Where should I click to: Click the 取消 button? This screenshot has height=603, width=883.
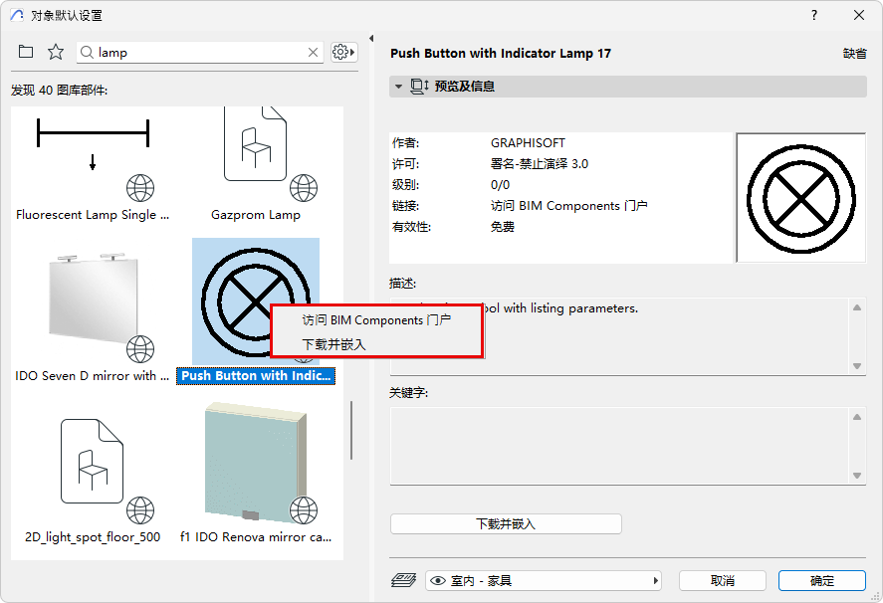tap(723, 580)
